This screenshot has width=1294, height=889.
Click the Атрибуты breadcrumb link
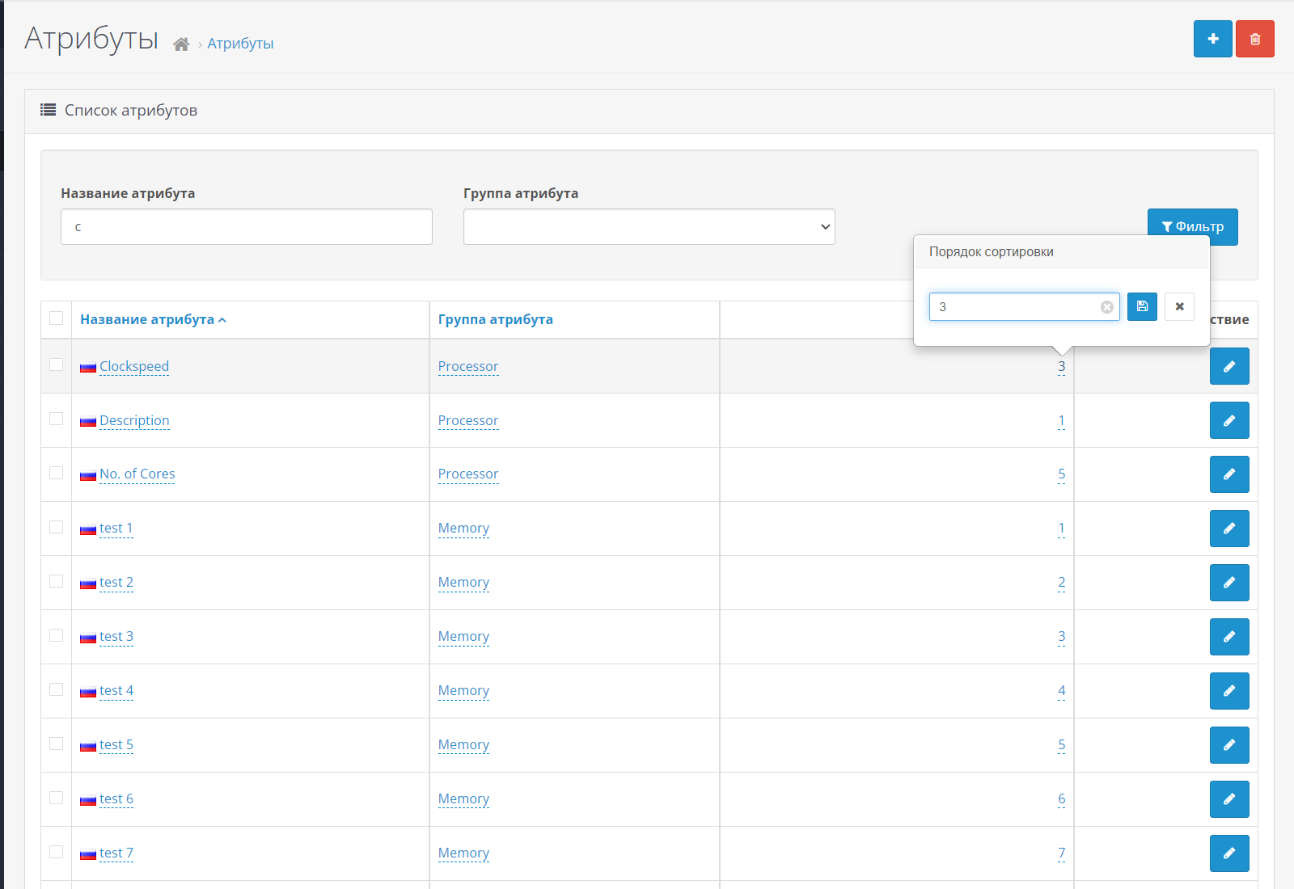[x=240, y=44]
